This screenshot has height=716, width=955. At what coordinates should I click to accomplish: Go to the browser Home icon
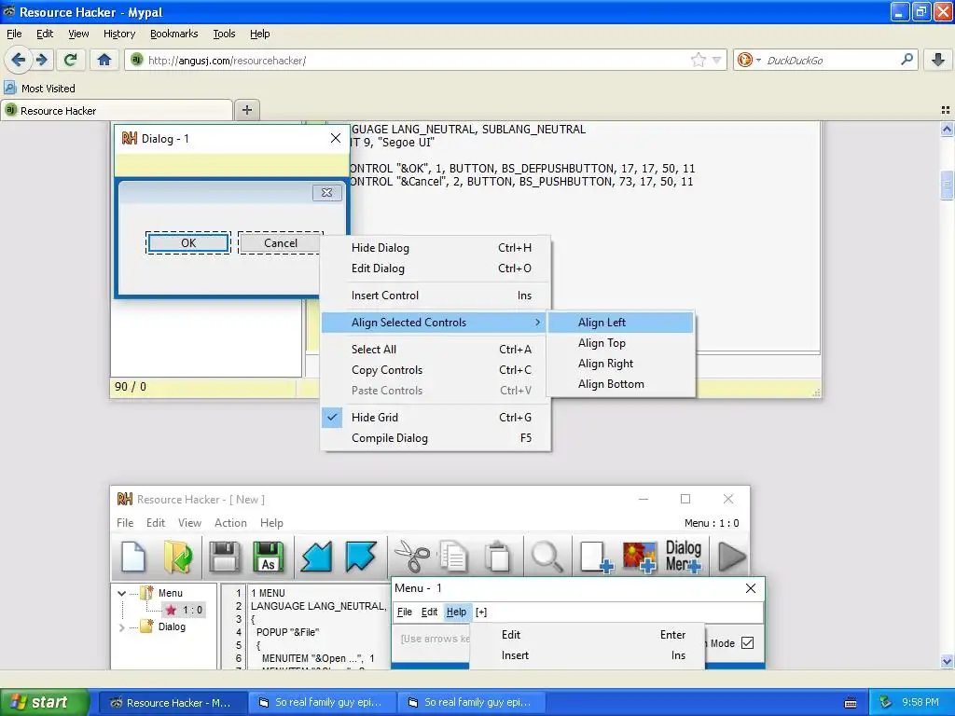(104, 60)
